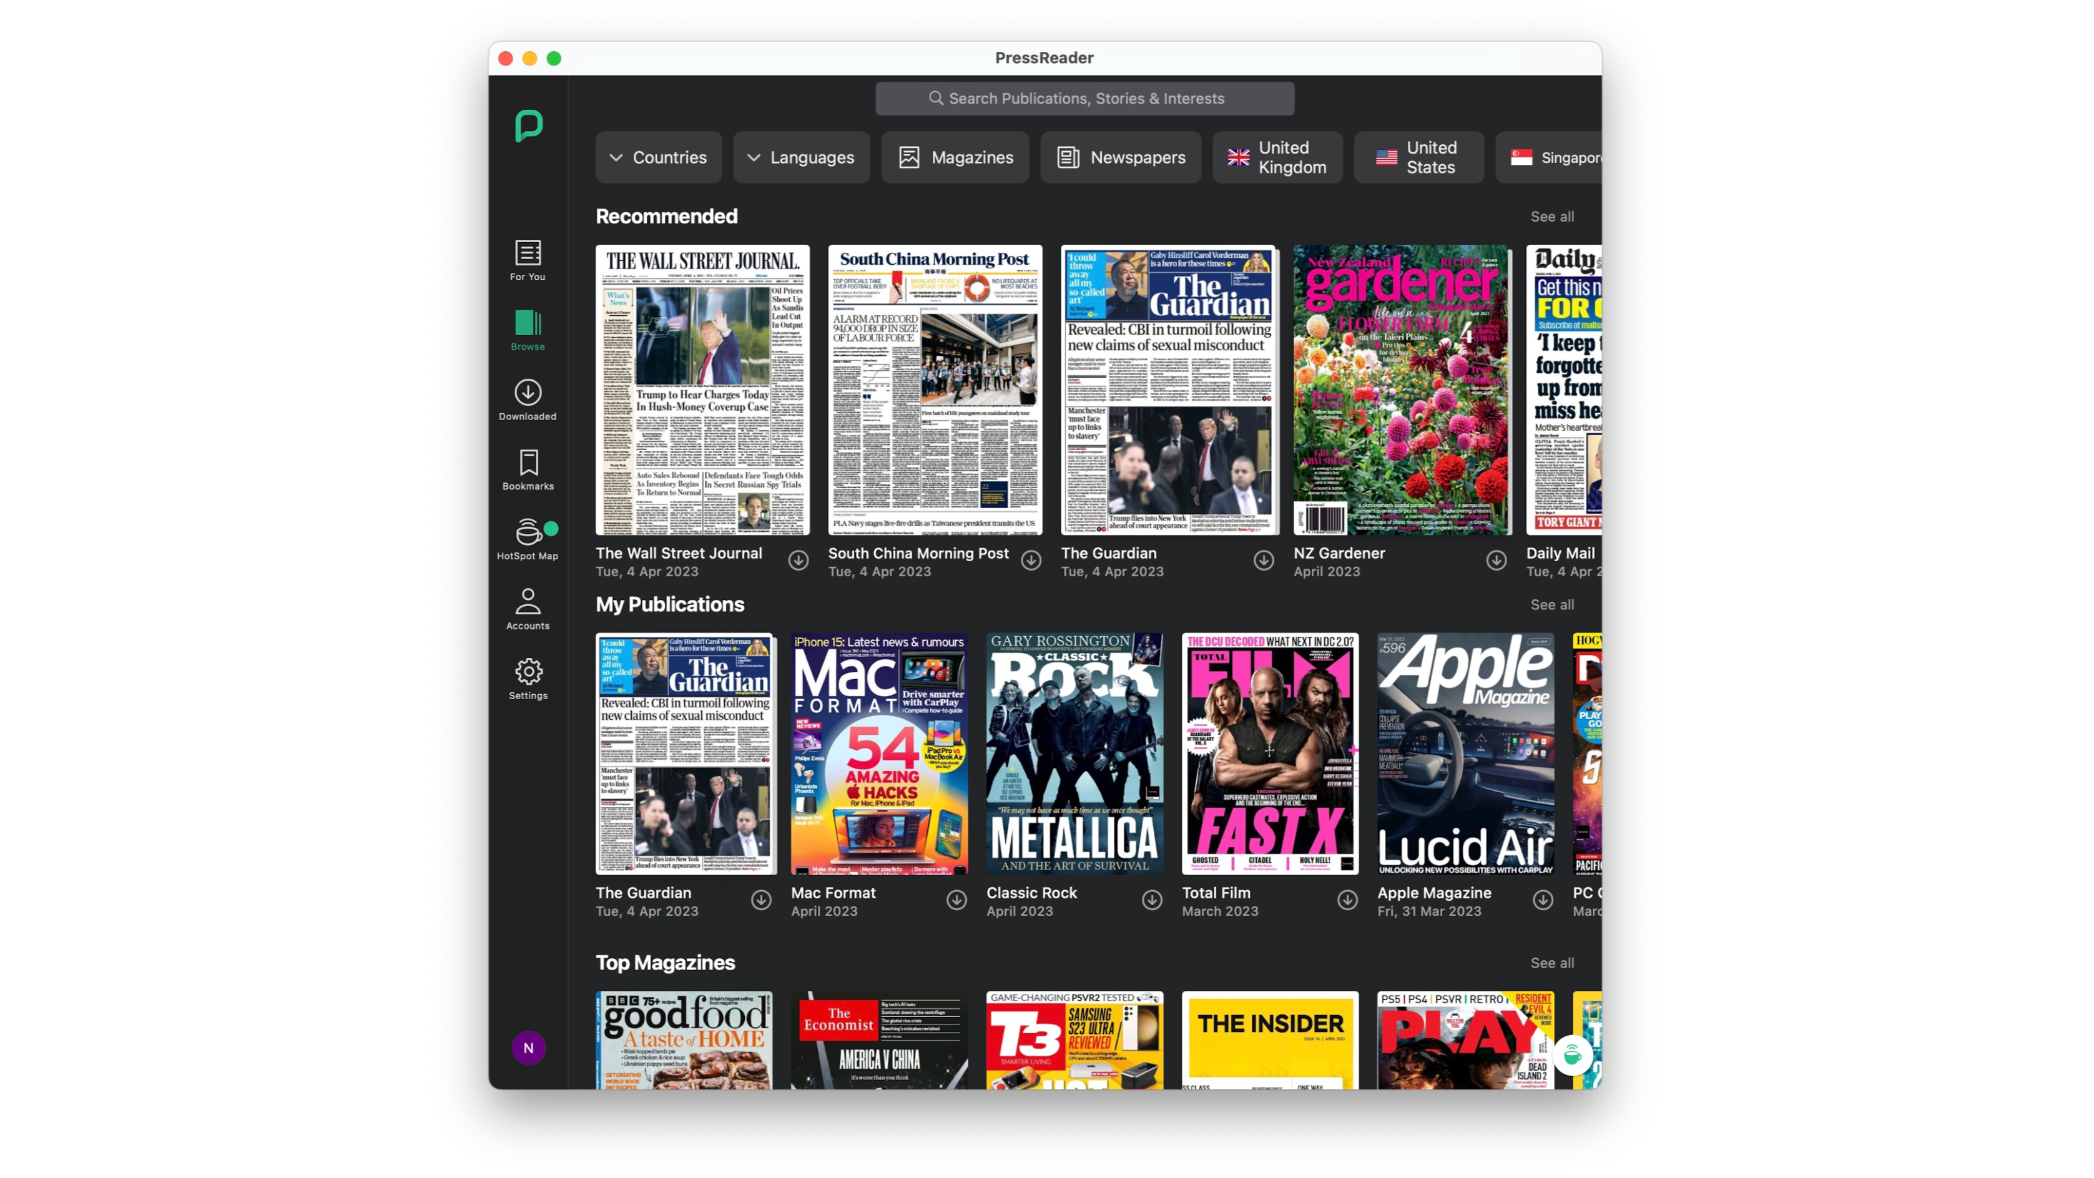Image resolution: width=2094 pixels, height=1178 pixels.
Task: Expand the Languages filter dropdown
Action: 801,157
